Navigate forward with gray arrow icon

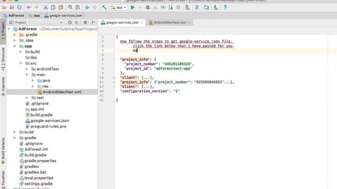95,7
